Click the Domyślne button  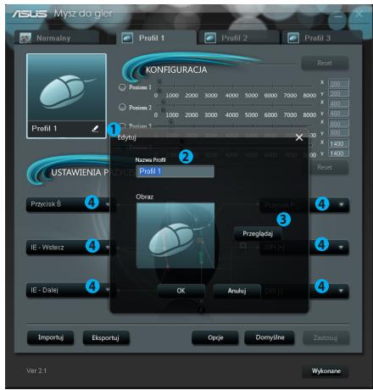(270, 337)
